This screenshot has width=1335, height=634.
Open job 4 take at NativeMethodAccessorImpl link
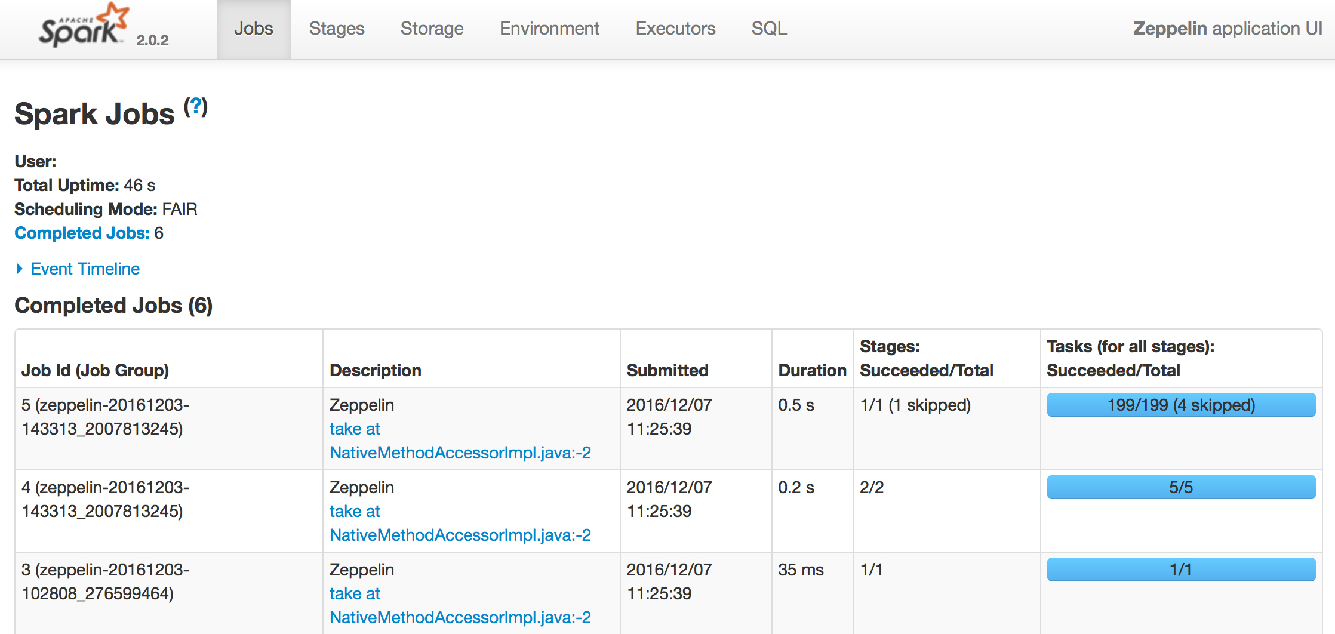460,523
